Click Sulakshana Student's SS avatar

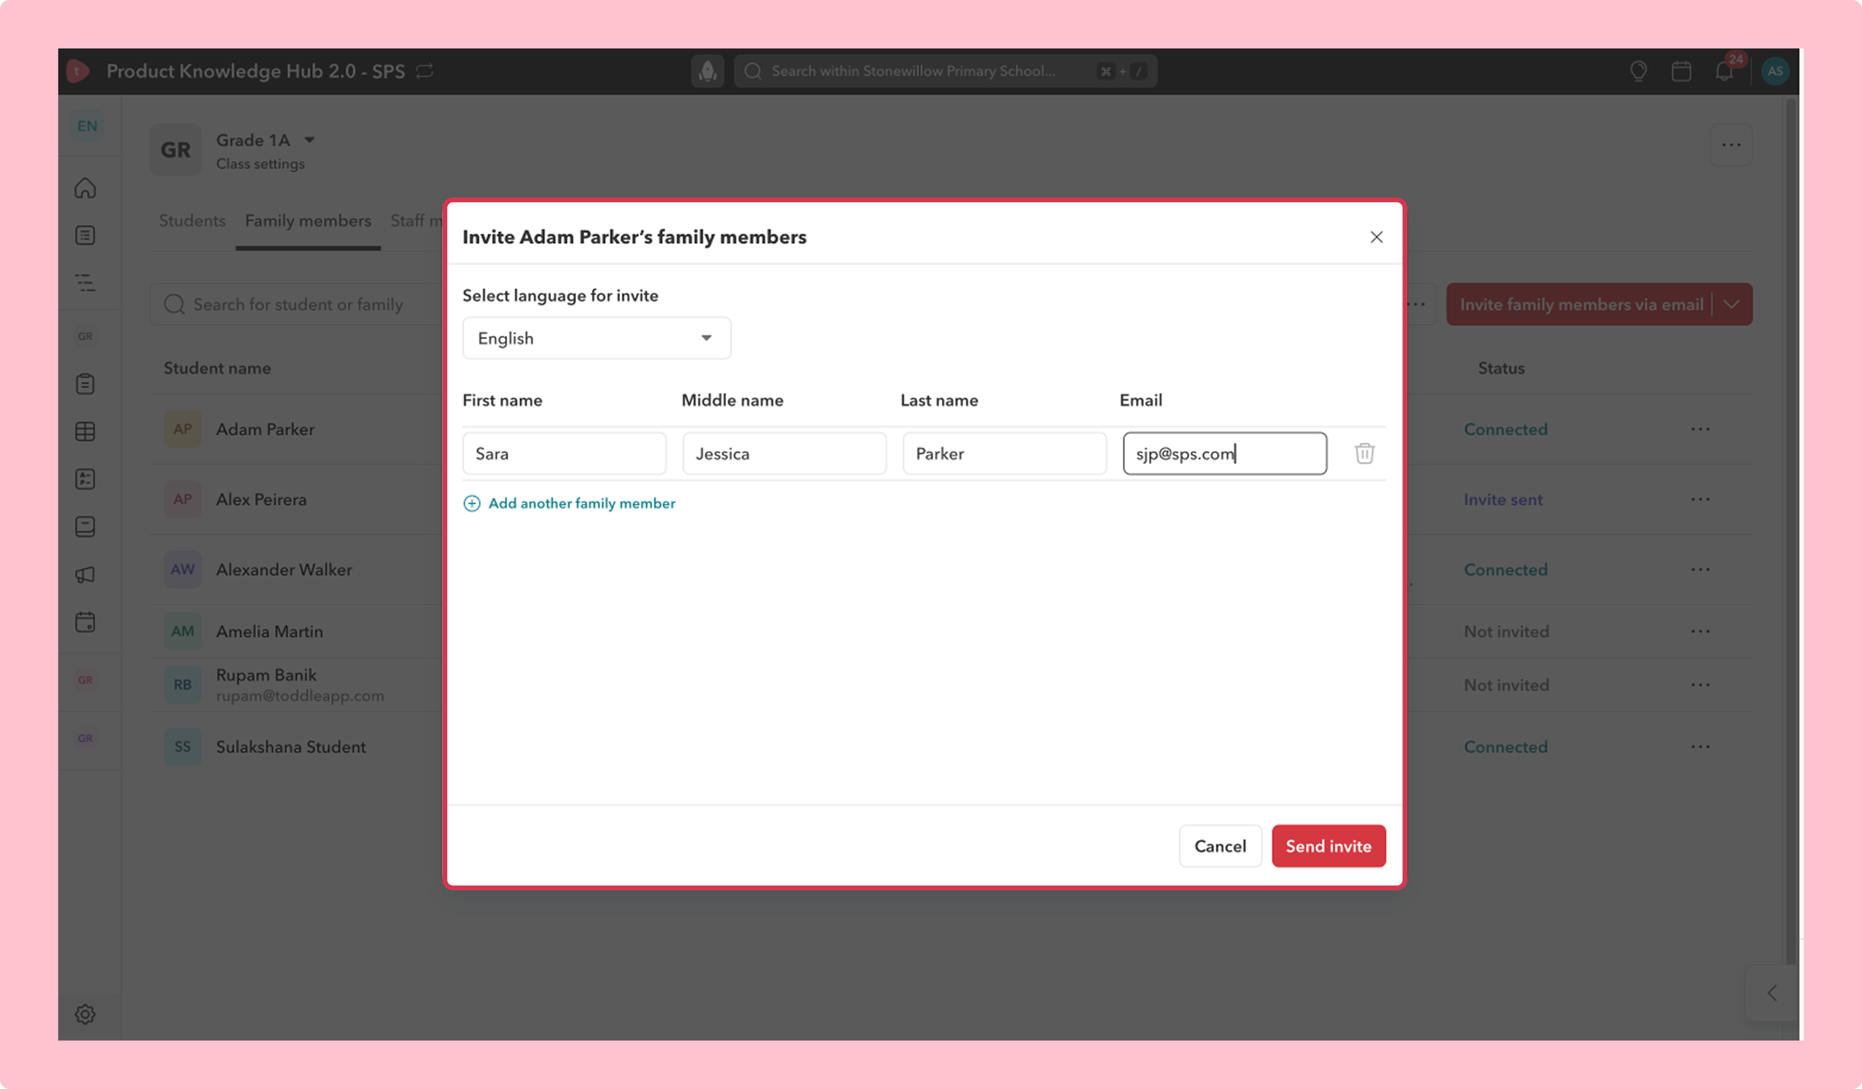(182, 746)
